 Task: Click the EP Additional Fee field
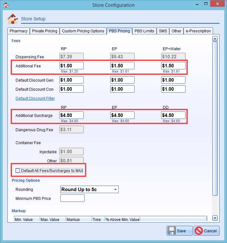click(122, 66)
